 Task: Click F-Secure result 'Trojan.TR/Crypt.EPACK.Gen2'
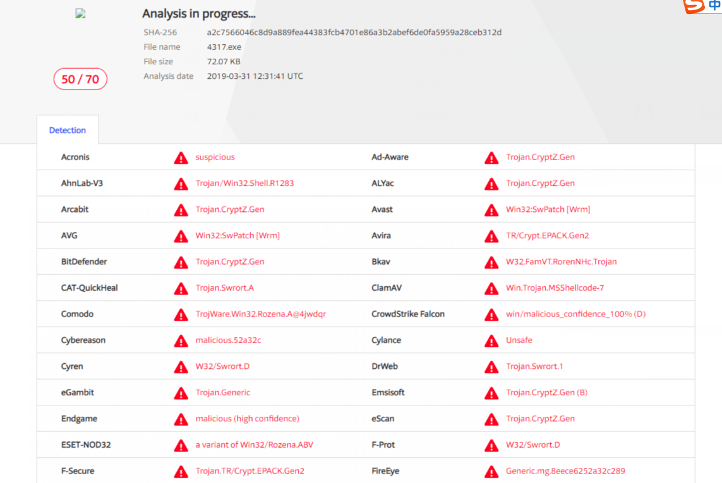(250, 472)
